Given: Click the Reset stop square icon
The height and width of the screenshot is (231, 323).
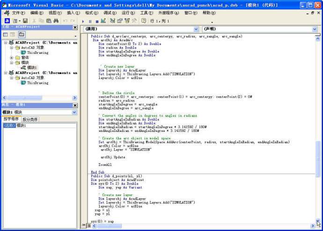Looking at the screenshot, I should point(97,21).
